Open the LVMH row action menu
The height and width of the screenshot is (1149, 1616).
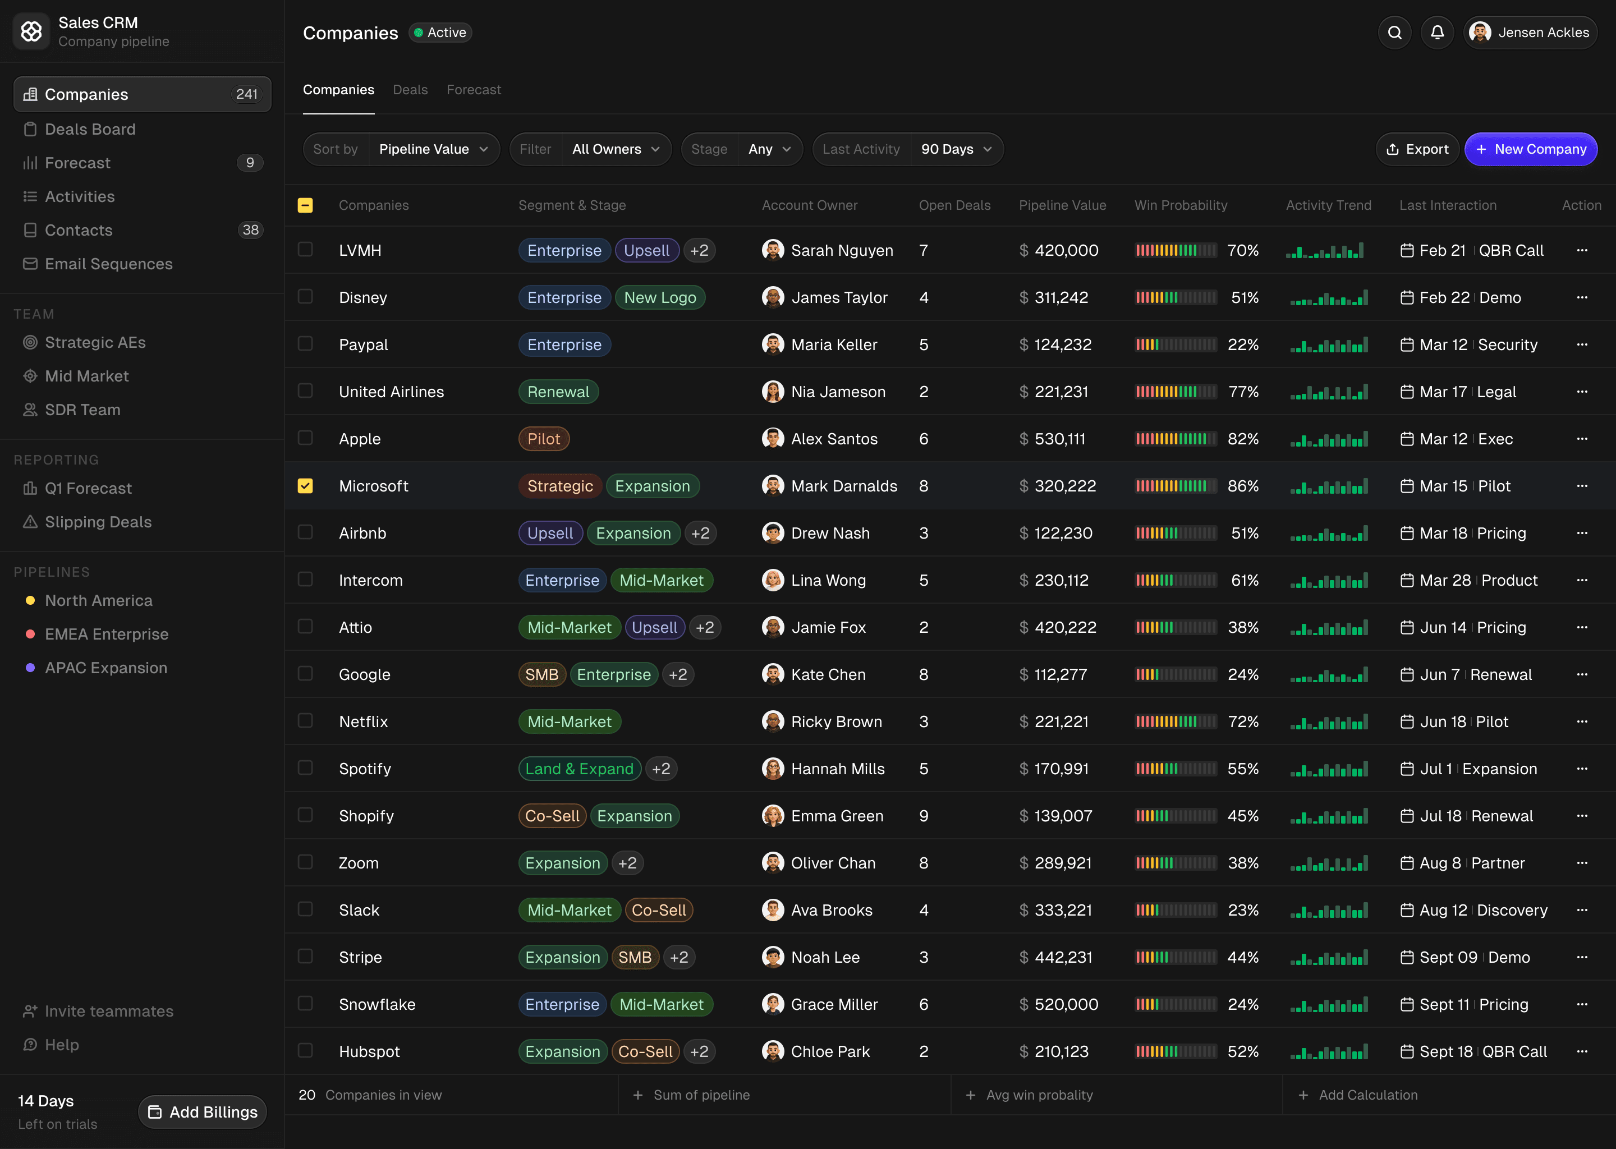click(1582, 250)
